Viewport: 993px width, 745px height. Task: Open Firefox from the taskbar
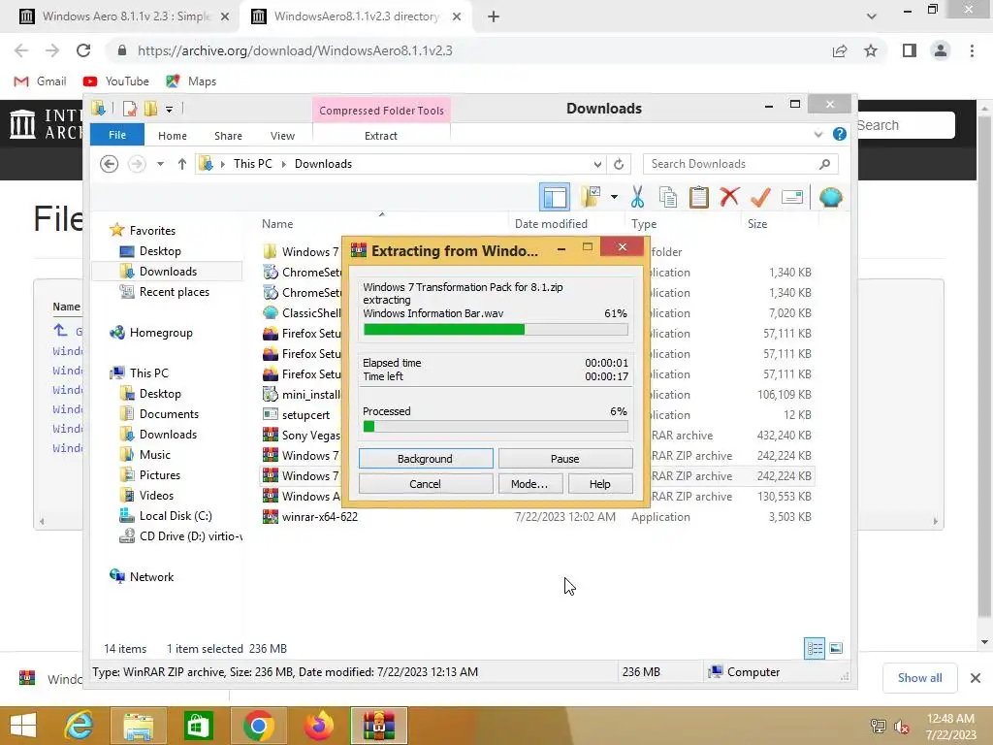coord(319,726)
